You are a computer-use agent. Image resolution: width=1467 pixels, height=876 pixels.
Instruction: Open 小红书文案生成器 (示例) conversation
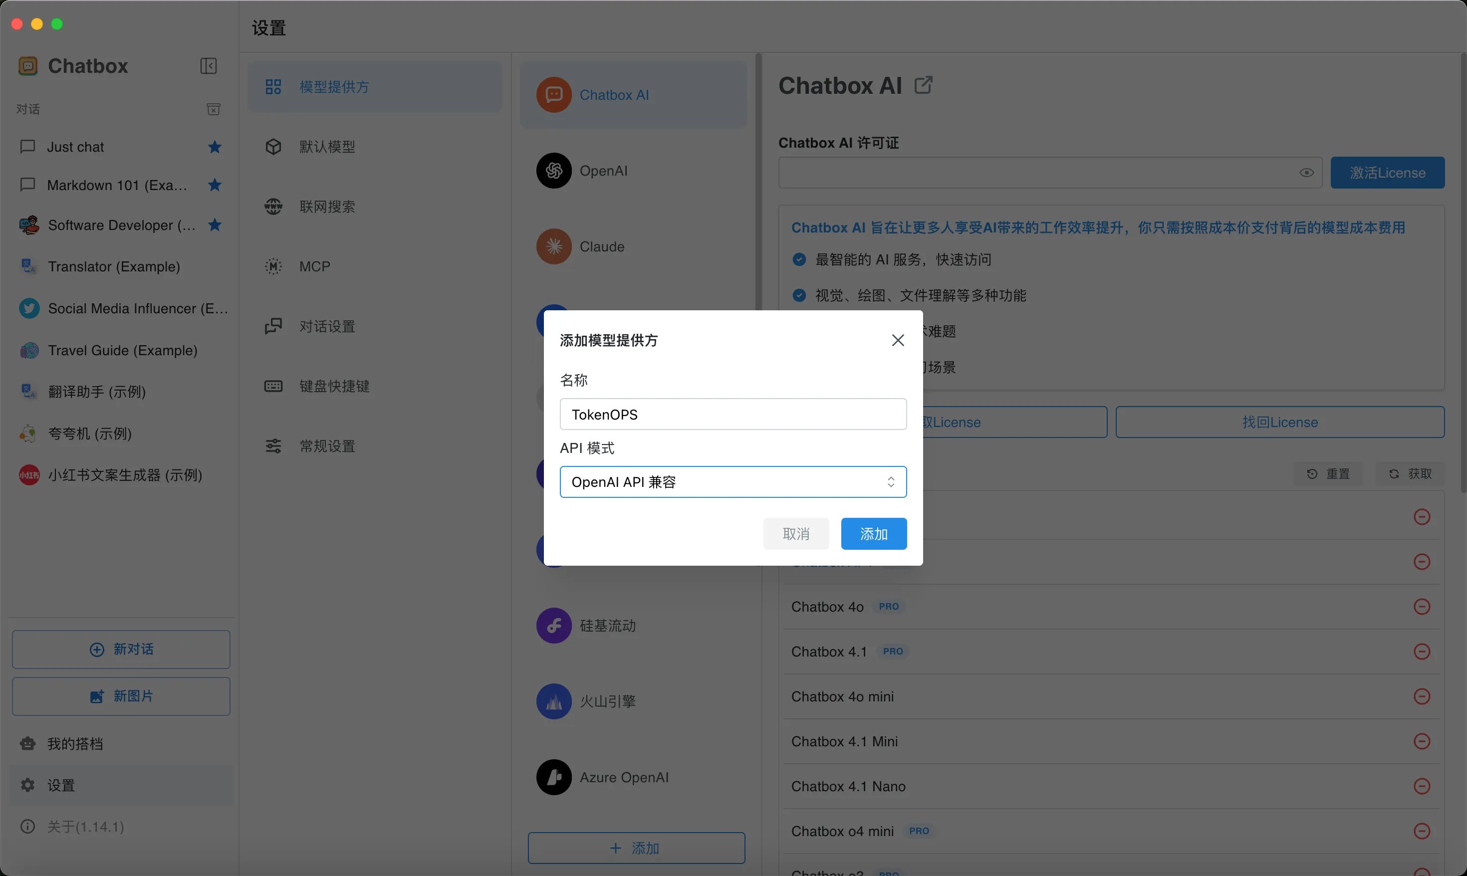[x=120, y=474]
